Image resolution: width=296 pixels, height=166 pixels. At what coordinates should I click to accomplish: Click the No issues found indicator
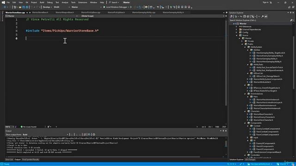pyautogui.click(x=29, y=127)
